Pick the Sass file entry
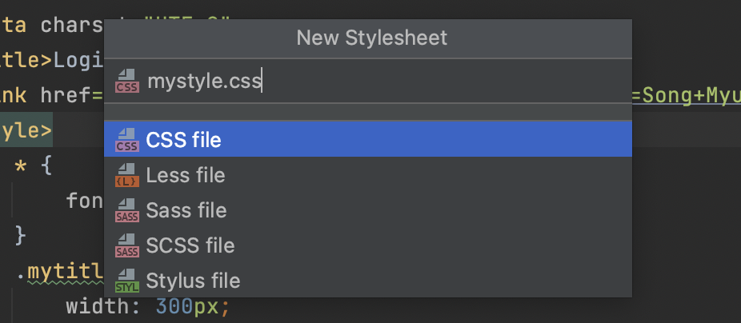Image resolution: width=741 pixels, height=323 pixels. [367, 210]
